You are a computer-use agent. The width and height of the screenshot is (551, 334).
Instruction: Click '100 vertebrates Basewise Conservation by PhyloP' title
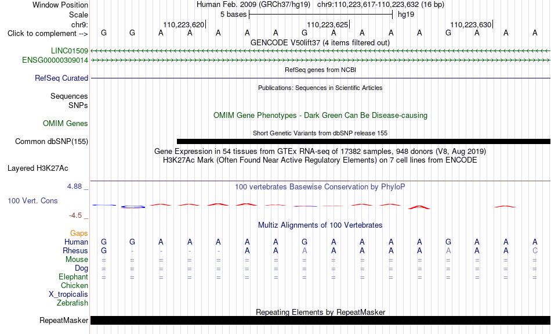[320, 187]
